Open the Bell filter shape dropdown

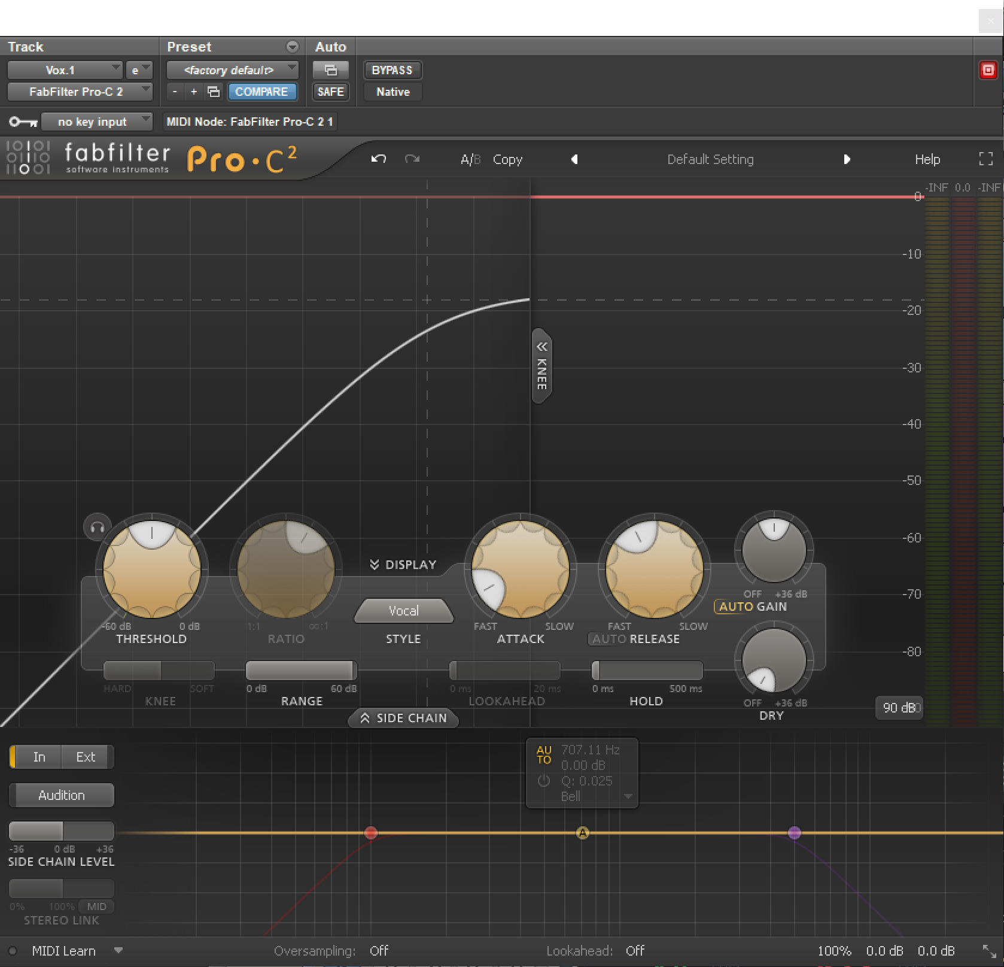coord(627,796)
